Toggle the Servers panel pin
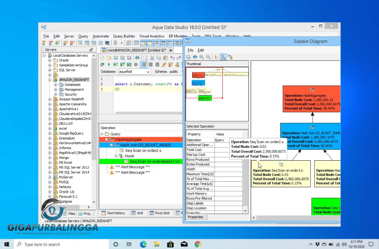Screen dimensions: 379x249 click(91, 49)
